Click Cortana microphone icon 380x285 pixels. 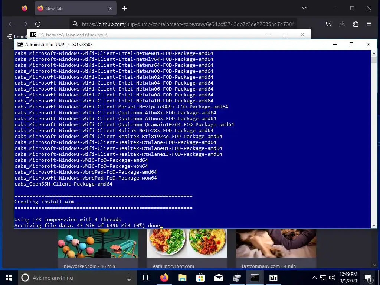(x=129, y=278)
